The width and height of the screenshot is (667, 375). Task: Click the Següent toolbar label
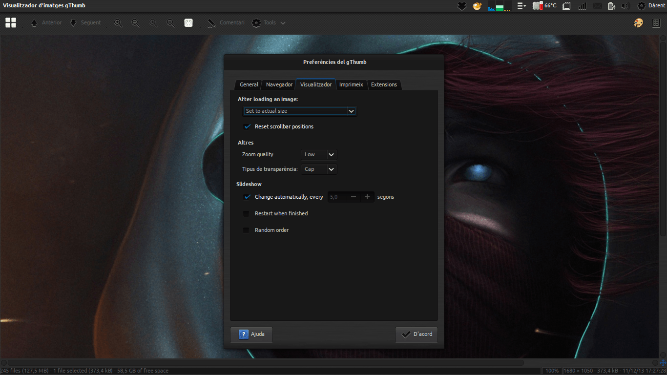[91, 22]
